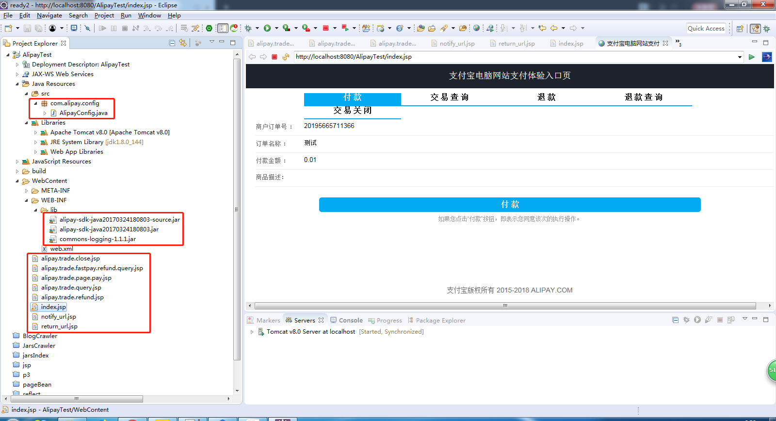Click the blue 付款 submit button

click(510, 205)
